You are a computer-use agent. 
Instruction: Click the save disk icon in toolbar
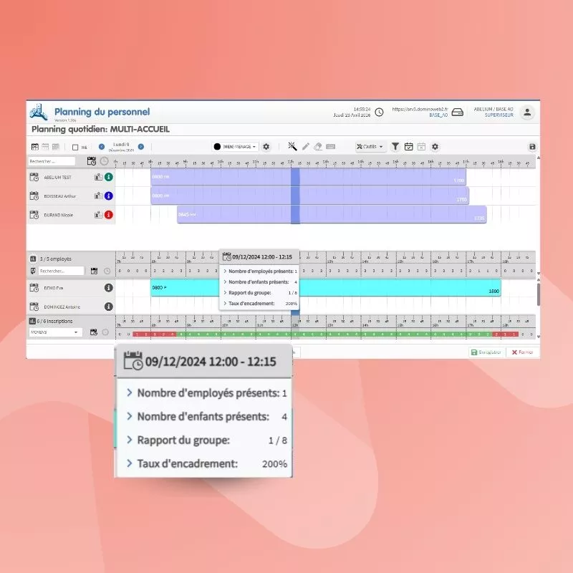pyautogui.click(x=532, y=147)
